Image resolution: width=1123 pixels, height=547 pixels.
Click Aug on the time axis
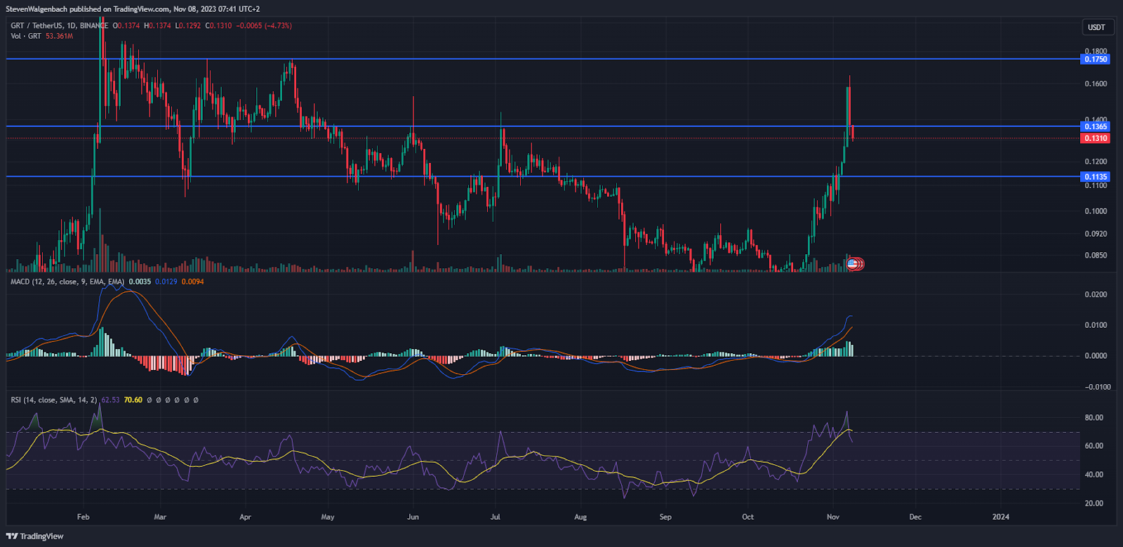click(580, 517)
